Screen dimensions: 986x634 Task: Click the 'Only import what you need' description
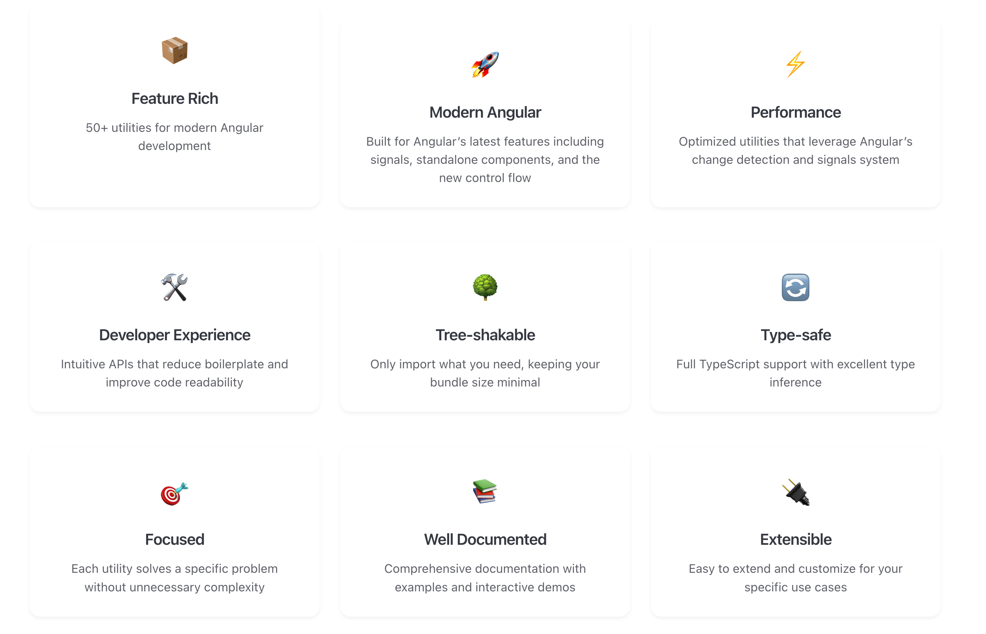(x=485, y=373)
